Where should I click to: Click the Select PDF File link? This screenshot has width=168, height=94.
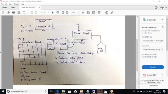147,37
